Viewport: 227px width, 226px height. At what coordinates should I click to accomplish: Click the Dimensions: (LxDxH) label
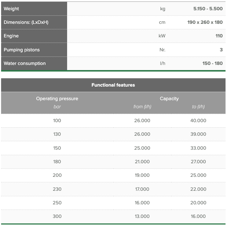coord(26,22)
